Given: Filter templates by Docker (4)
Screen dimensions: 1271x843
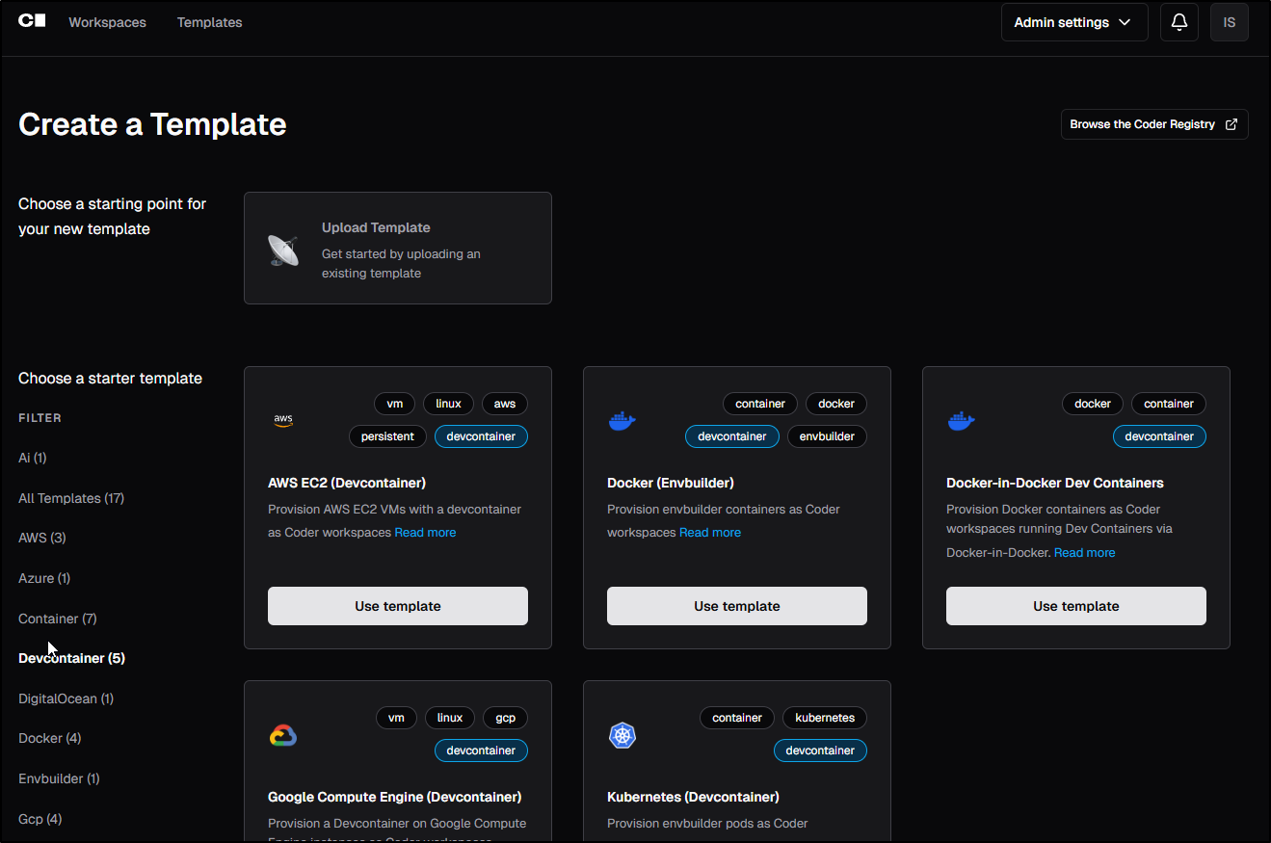Looking at the screenshot, I should [50, 738].
